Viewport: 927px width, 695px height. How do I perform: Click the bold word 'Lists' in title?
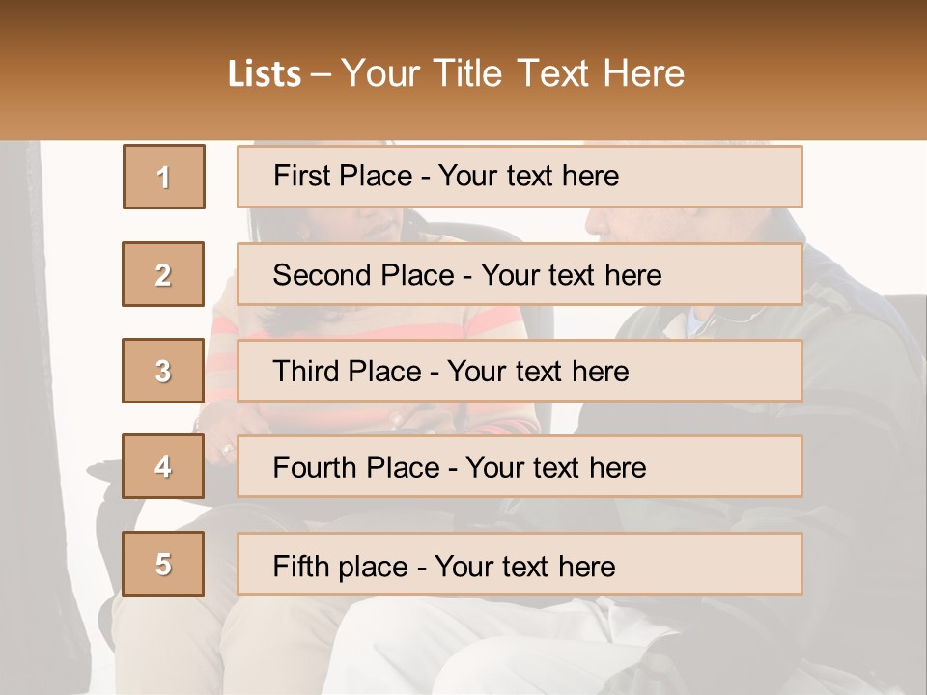[x=265, y=74]
